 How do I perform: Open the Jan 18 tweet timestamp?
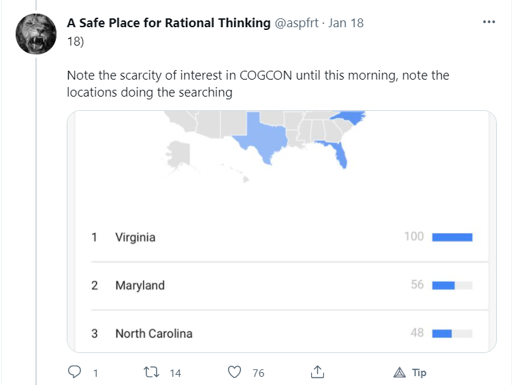pyautogui.click(x=346, y=23)
